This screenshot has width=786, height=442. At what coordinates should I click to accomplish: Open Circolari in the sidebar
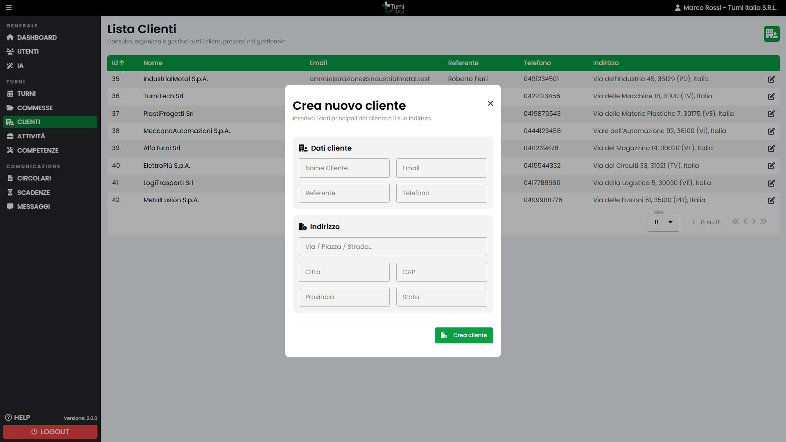[50, 178]
